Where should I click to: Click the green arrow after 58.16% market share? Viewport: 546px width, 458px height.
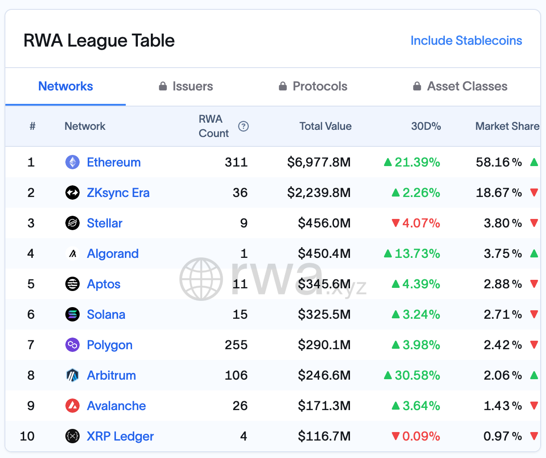[x=534, y=162]
